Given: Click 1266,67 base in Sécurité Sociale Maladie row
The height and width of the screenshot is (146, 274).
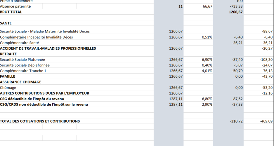Looking at the screenshot, I should [176, 31].
